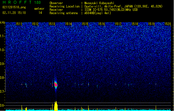Click the 1514 time marker
The height and width of the screenshot is (111, 174).
[69, 24]
